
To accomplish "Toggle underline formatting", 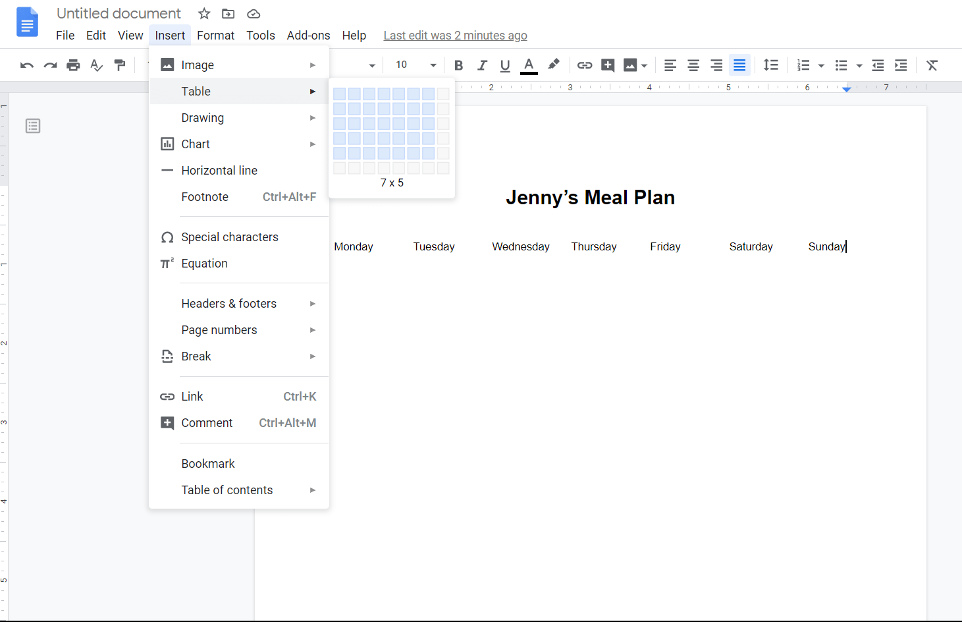I will click(x=504, y=65).
